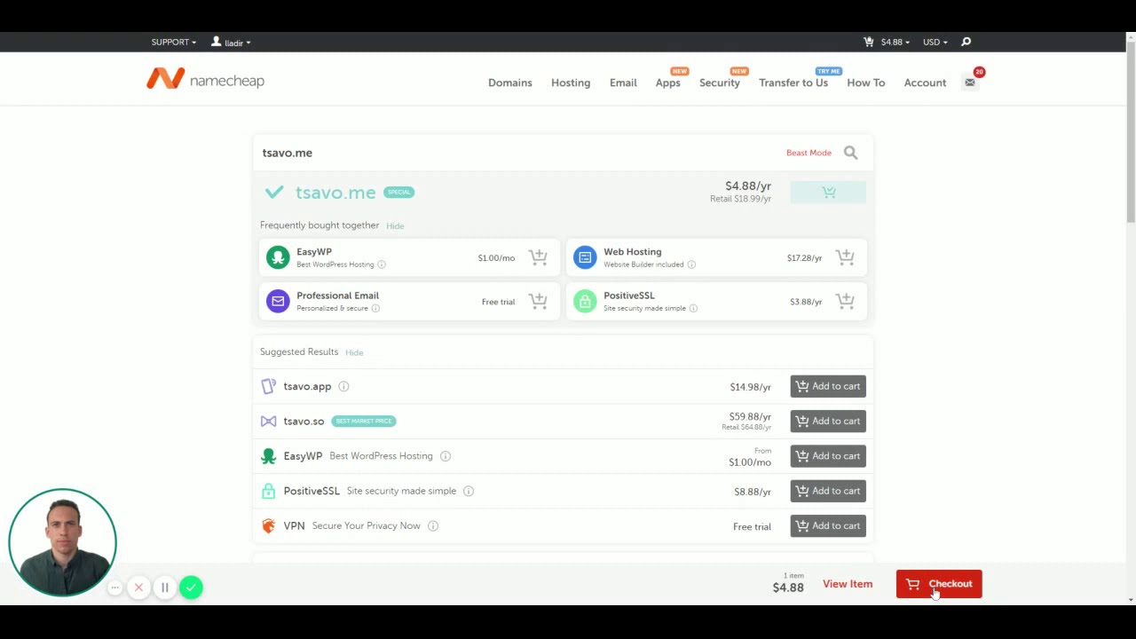The width and height of the screenshot is (1136, 639).
Task: Add Professional Email free trial to cart
Action: coord(538,301)
